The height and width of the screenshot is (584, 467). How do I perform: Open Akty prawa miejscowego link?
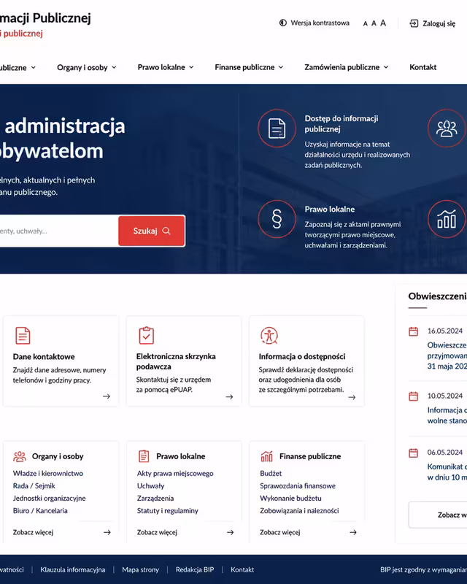click(175, 473)
